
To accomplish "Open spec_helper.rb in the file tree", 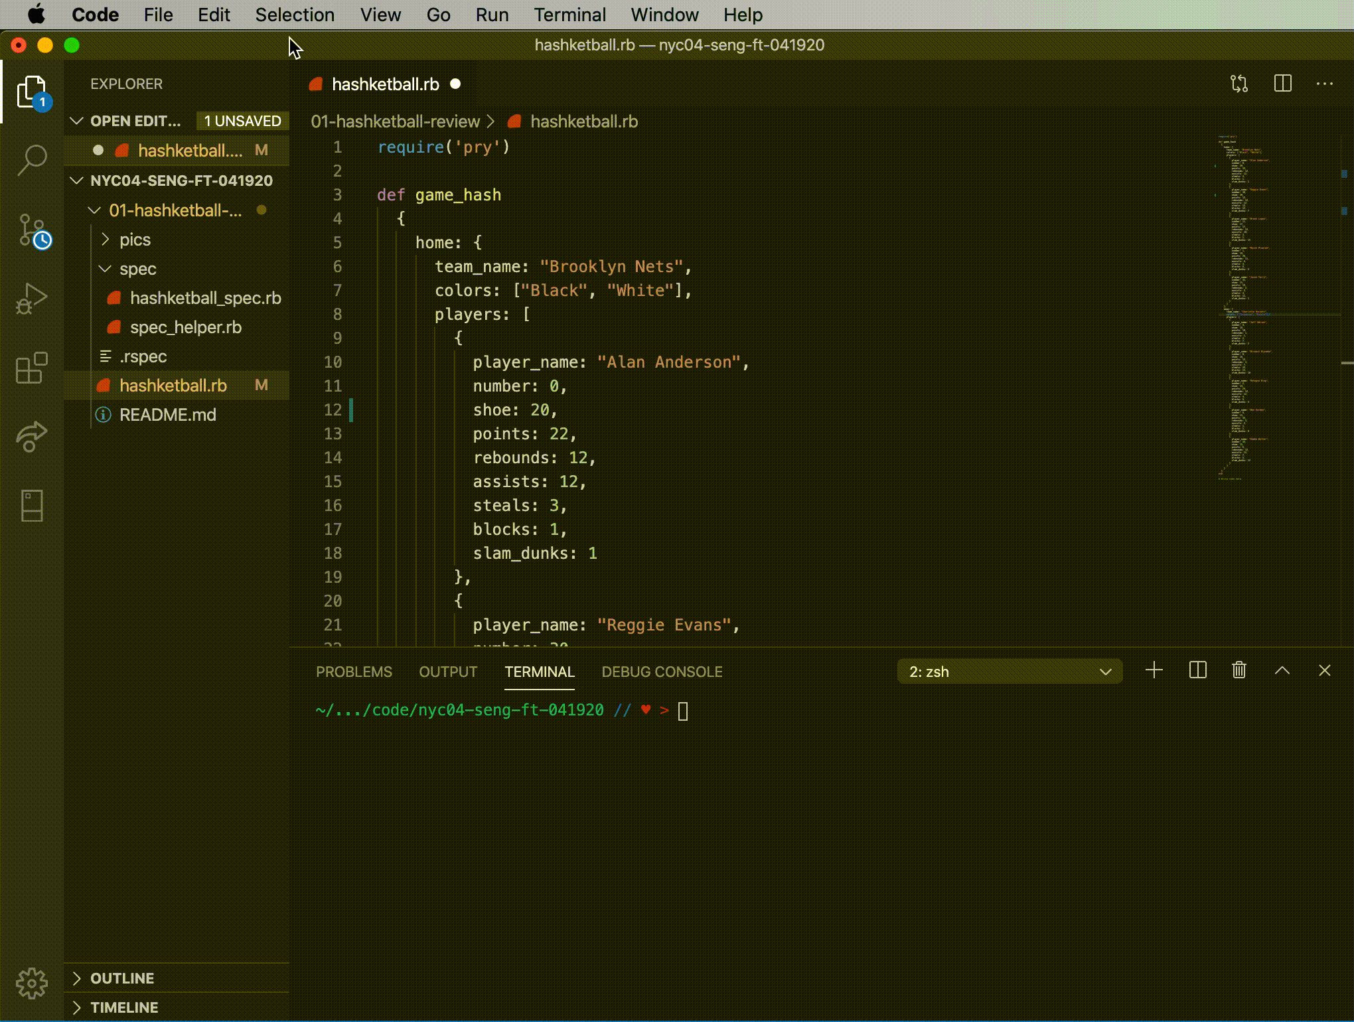I will coord(185,327).
